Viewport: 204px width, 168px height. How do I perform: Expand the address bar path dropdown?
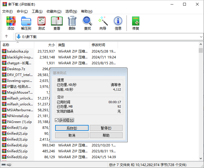(201, 37)
